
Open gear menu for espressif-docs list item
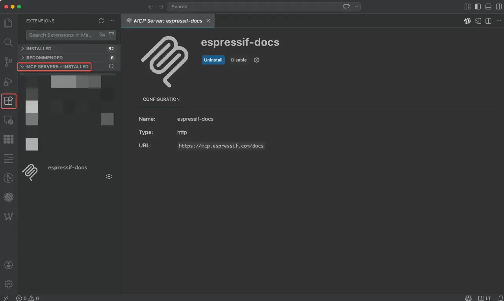[x=109, y=177]
